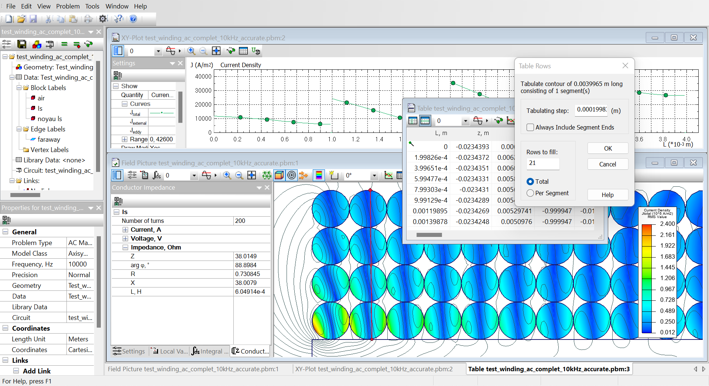Click the Rows to fill input field
This screenshot has width=709, height=386.
pos(542,163)
